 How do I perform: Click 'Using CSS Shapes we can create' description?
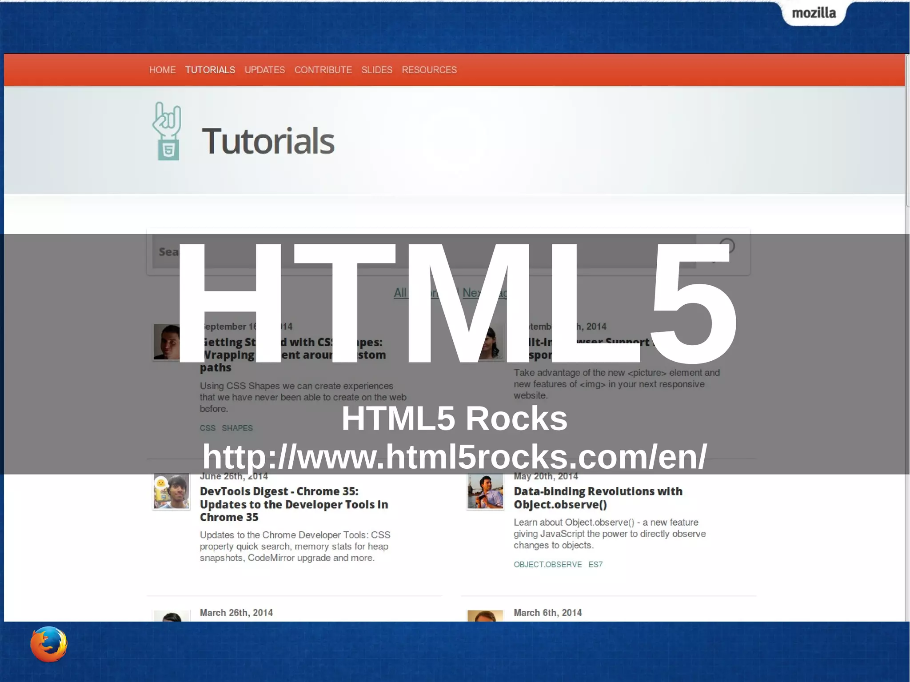pos(303,397)
